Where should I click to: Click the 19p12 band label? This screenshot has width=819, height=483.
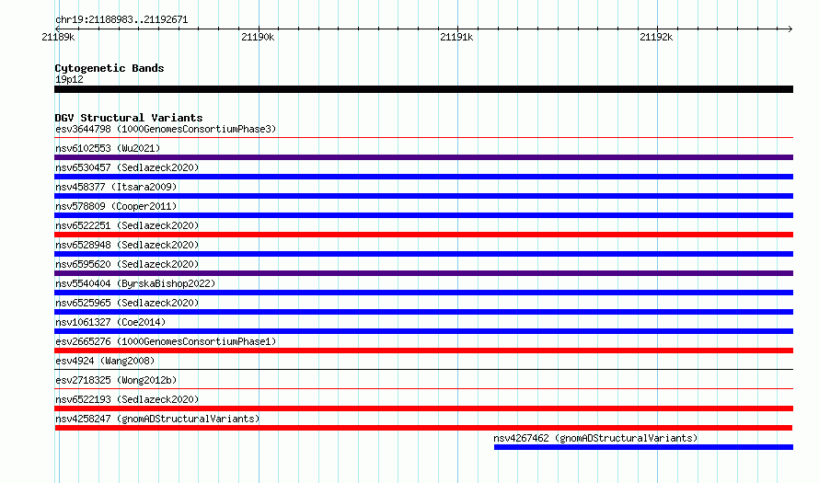point(69,79)
